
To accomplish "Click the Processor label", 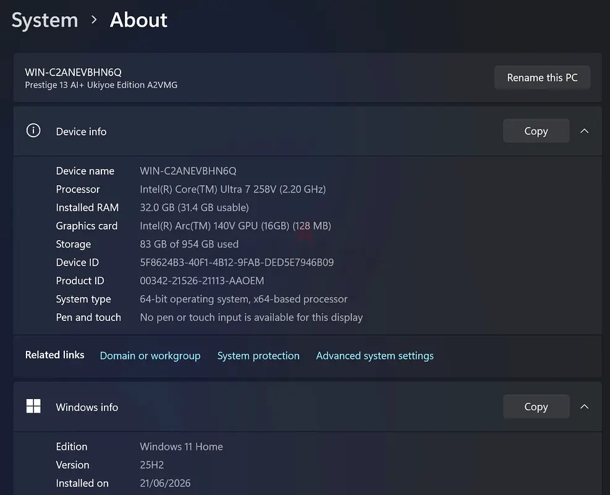I will (78, 189).
